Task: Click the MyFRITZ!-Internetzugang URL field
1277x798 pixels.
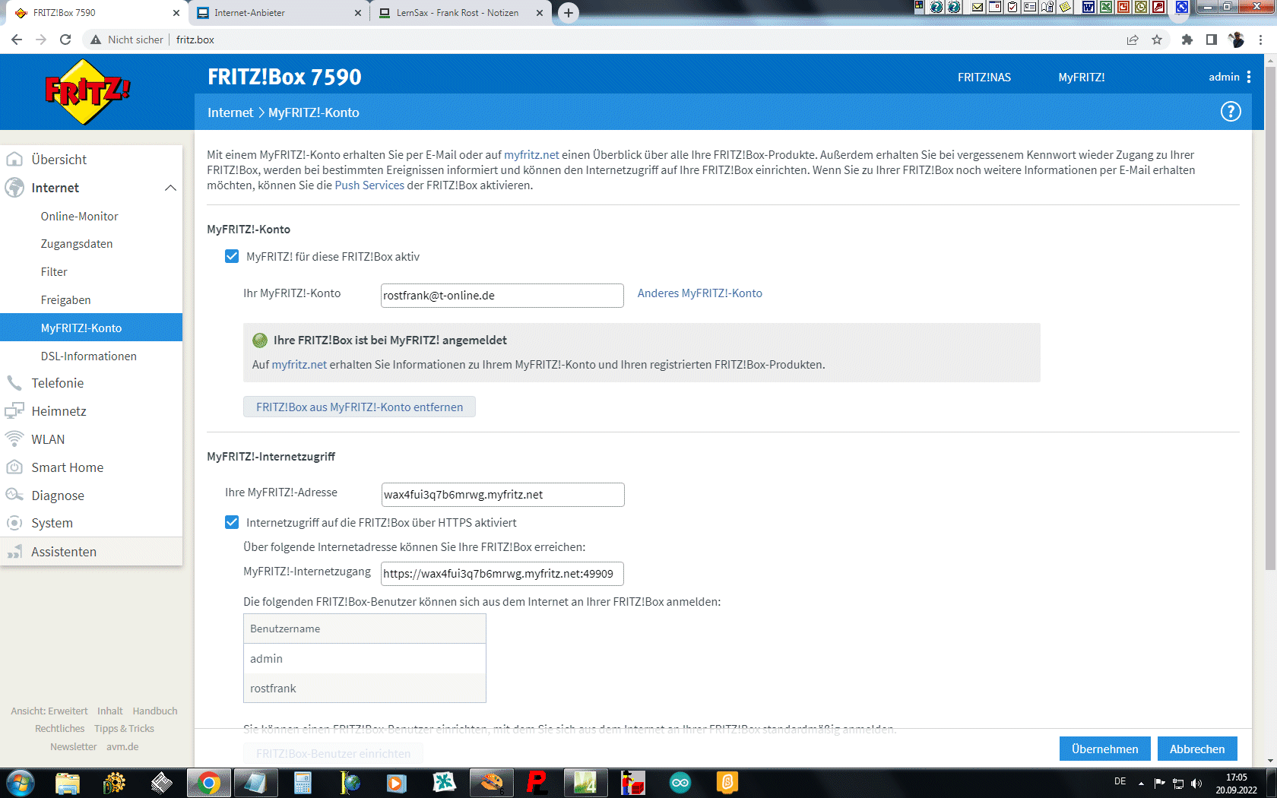Action: 502,574
